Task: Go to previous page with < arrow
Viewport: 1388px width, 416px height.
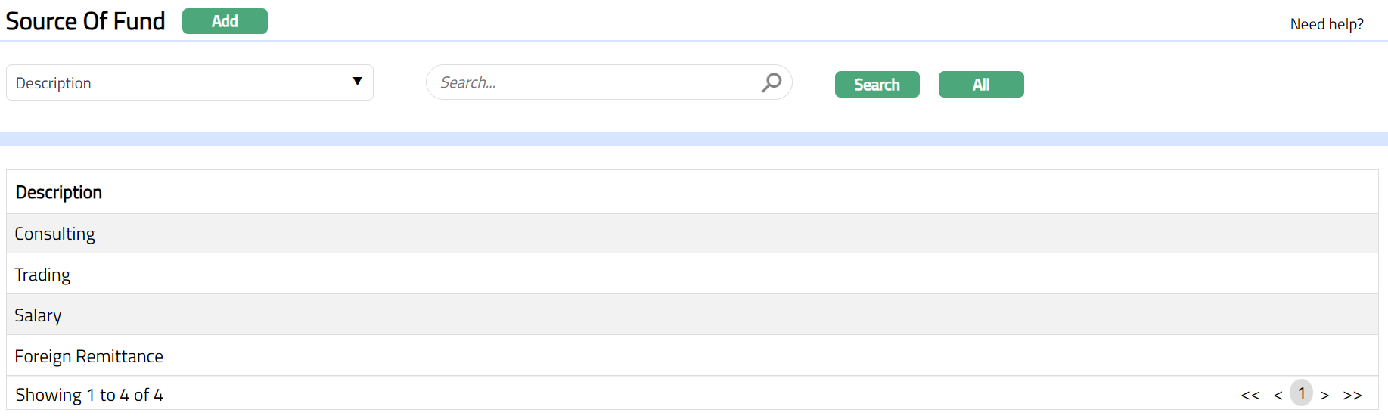Action: tap(1278, 395)
